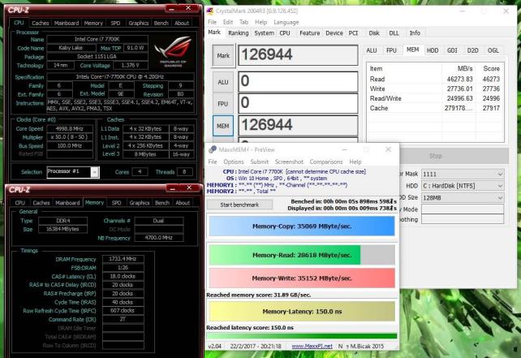Screen dimensions: 521x358
Task: Click the CrystalMark app icon in title bar
Action: coord(210,11)
